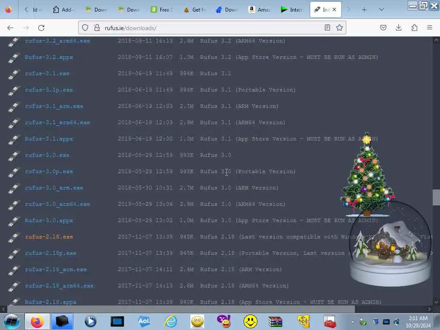This screenshot has width=440, height=330.
Task: Open the Rufus-3.0.appx link
Action: (x=49, y=220)
